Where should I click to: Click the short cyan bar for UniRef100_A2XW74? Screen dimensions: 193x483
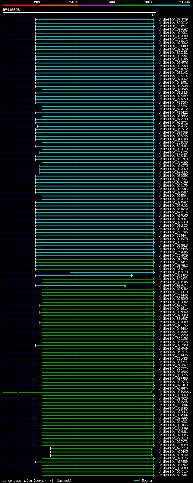(81, 285)
